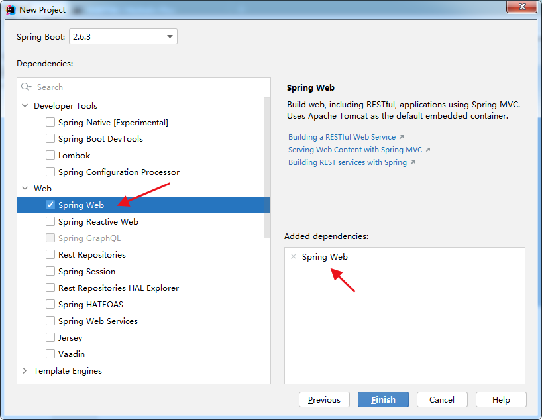Click the Help button
The height and width of the screenshot is (420, 542).
(x=501, y=399)
